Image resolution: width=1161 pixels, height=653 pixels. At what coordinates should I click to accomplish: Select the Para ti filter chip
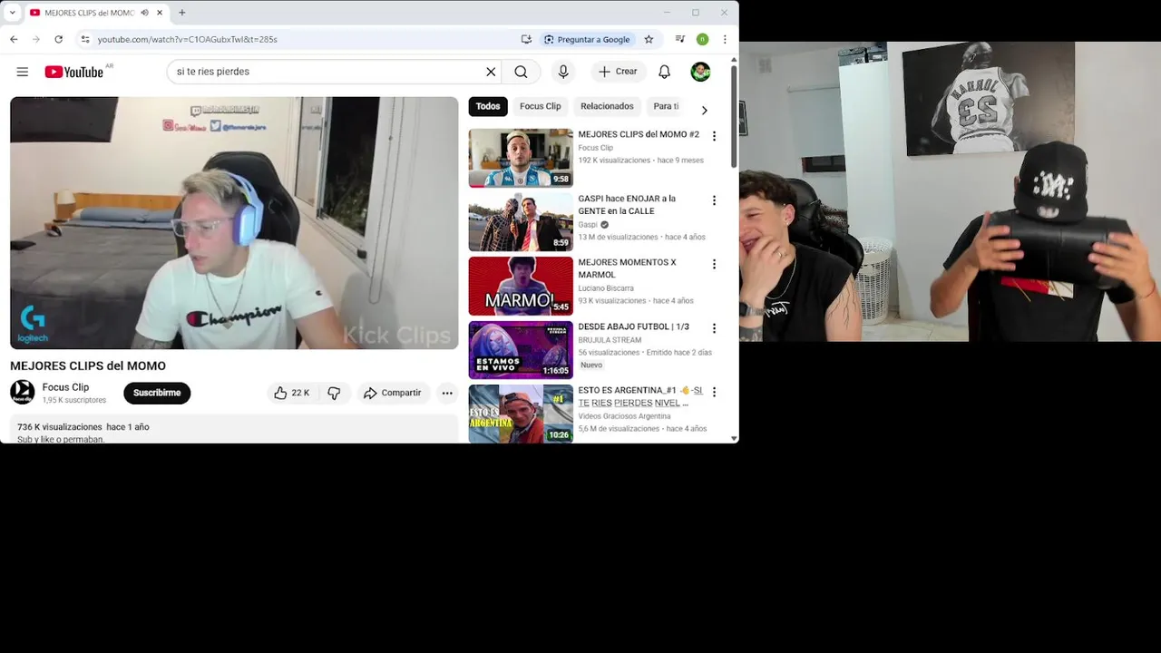667,106
